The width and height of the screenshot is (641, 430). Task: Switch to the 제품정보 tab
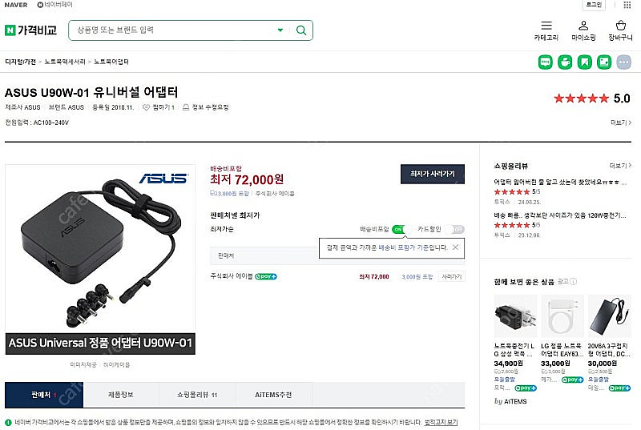point(120,395)
